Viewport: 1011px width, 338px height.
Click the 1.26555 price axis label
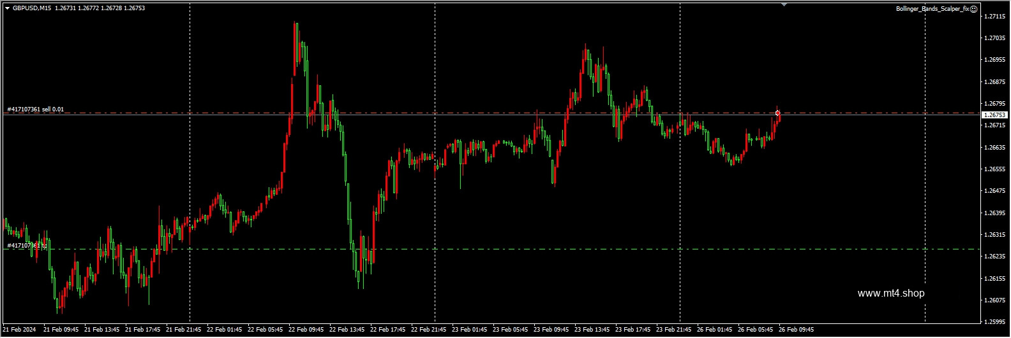pyautogui.click(x=995, y=169)
